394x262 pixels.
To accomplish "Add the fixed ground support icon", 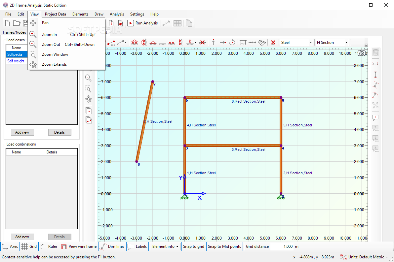I will coord(162,43).
